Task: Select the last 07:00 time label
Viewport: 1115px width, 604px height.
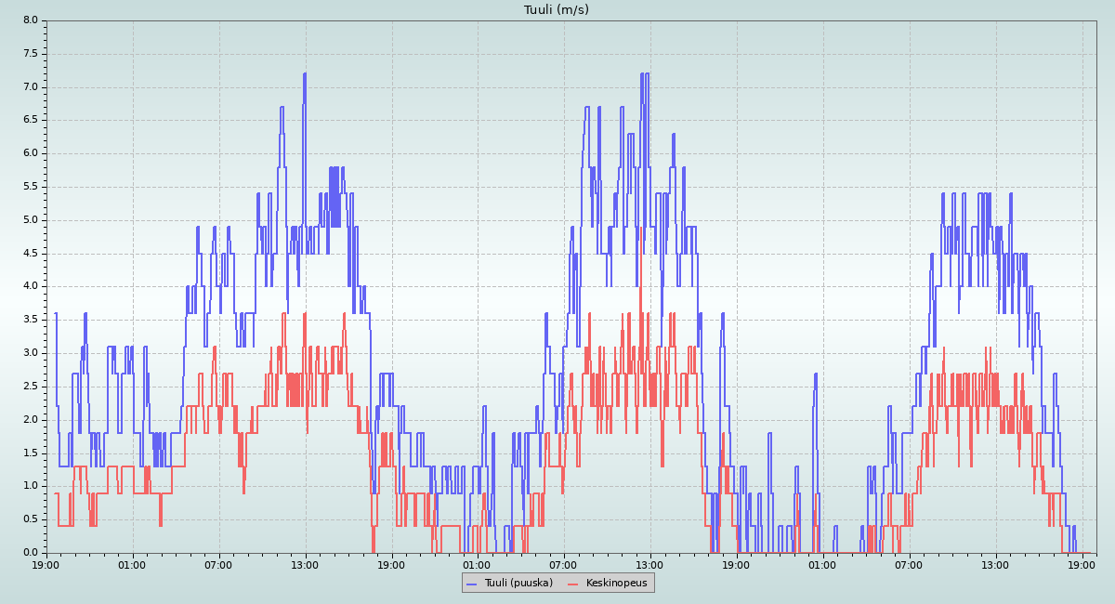Action: click(909, 565)
